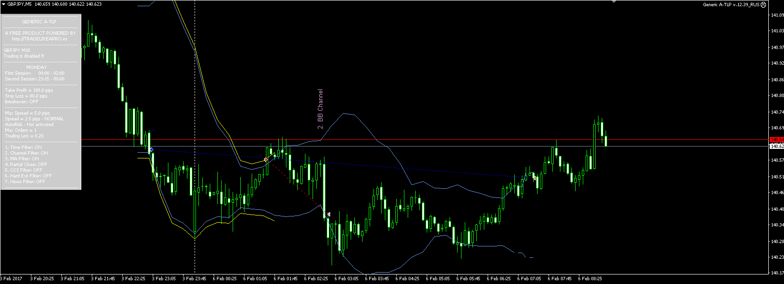784x284 pixels.
Task: Click the '3 Feb 2017' time axis label
Action: (11, 279)
